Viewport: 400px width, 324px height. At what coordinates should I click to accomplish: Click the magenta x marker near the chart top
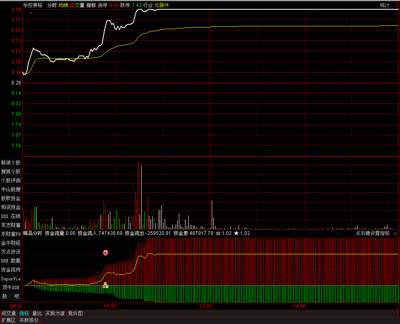pos(31,13)
